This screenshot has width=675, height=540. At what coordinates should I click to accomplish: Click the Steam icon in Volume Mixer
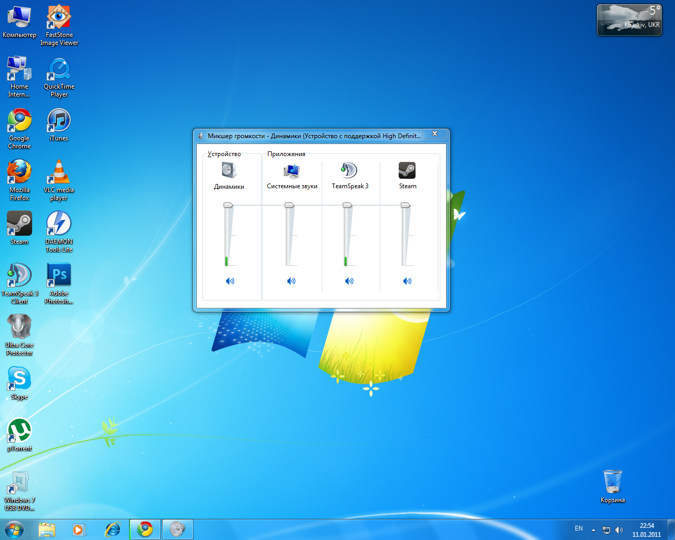(x=407, y=170)
